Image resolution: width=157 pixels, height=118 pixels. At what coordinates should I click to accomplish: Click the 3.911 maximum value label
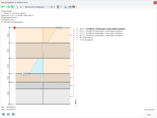point(60,28)
